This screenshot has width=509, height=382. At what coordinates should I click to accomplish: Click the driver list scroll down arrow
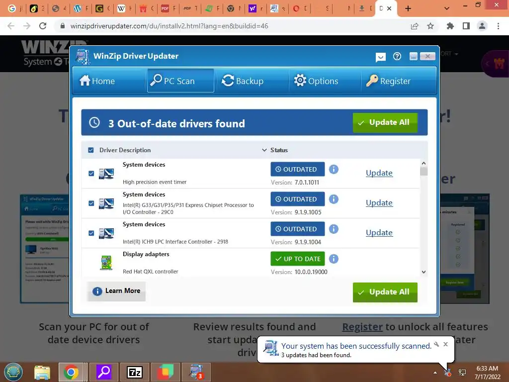click(x=424, y=272)
